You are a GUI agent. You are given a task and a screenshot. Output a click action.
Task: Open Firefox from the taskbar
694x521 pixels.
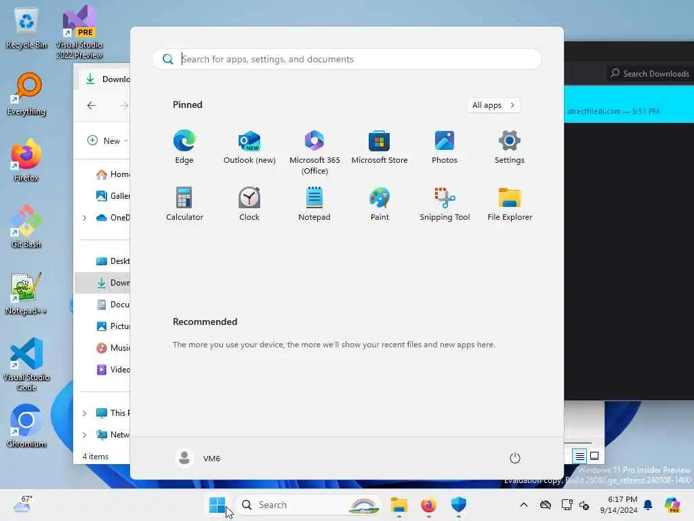click(x=428, y=505)
